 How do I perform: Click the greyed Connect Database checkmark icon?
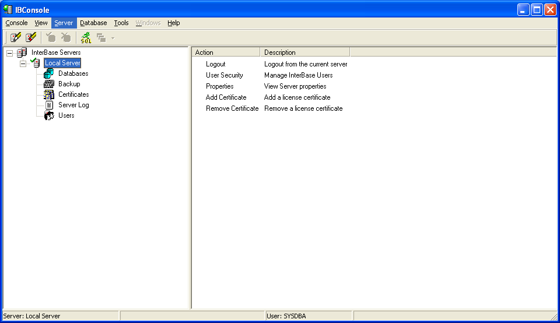coord(51,37)
